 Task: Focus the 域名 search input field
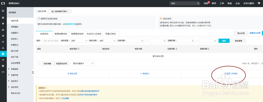pyautogui.click(x=51, y=41)
